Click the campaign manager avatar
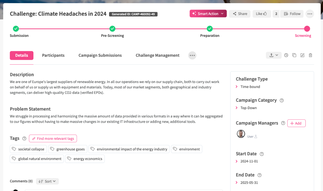The height and width of the screenshot is (191, 323). pos(241,134)
